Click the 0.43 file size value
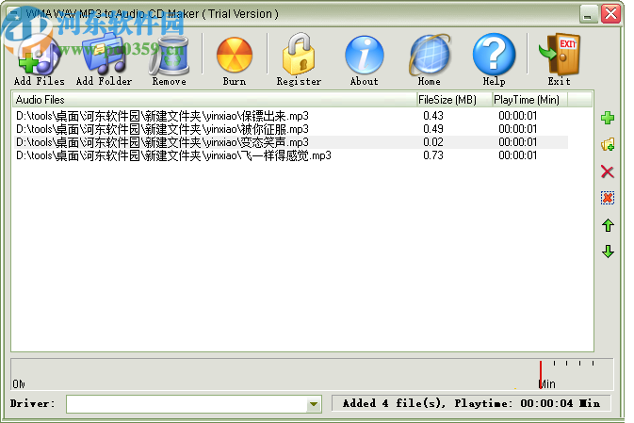Image resolution: width=634 pixels, height=423 pixels. point(433,116)
